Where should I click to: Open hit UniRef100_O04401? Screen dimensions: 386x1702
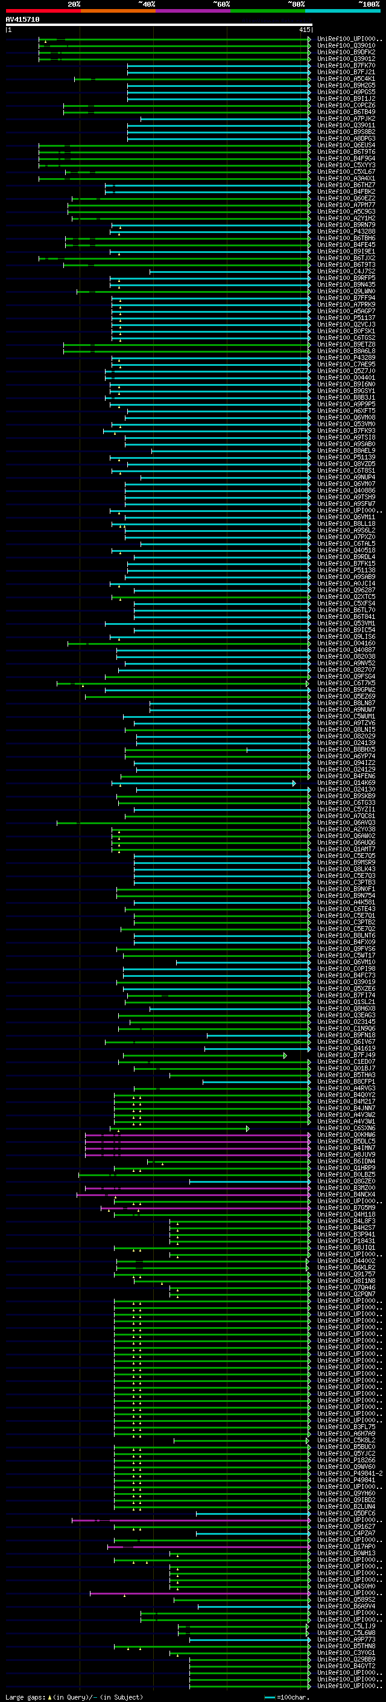(x=346, y=378)
